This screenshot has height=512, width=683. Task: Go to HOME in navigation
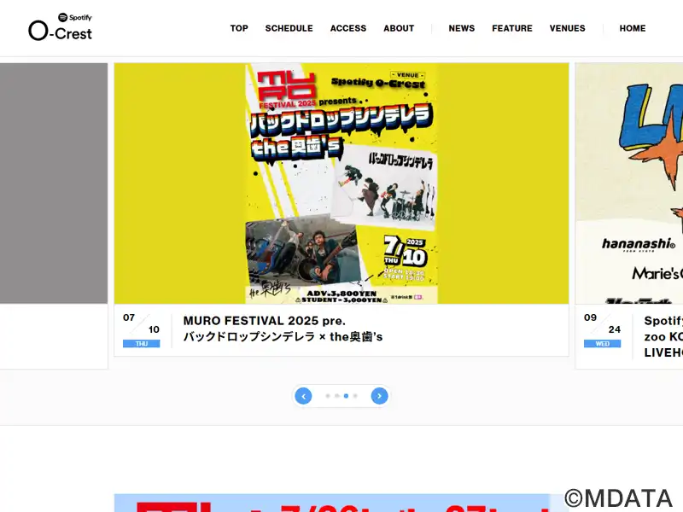[633, 28]
